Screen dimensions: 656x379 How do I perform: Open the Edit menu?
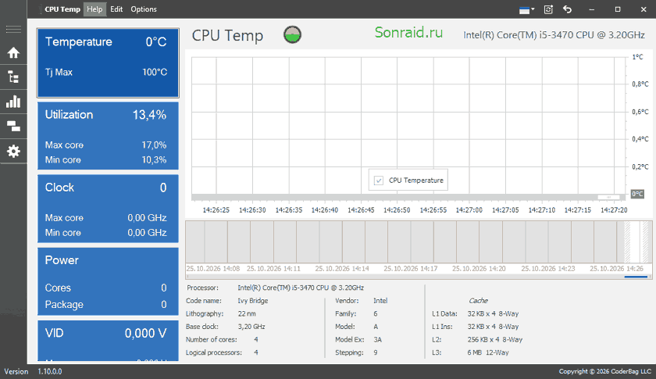(x=116, y=9)
